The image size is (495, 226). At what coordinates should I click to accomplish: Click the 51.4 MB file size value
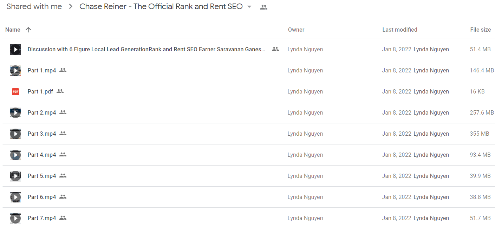[x=480, y=49]
